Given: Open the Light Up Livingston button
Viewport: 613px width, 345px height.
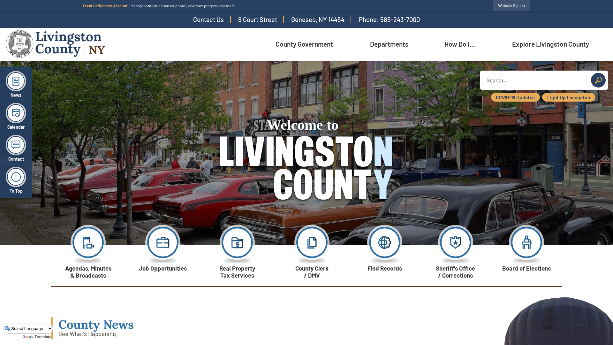Looking at the screenshot, I should click(569, 97).
